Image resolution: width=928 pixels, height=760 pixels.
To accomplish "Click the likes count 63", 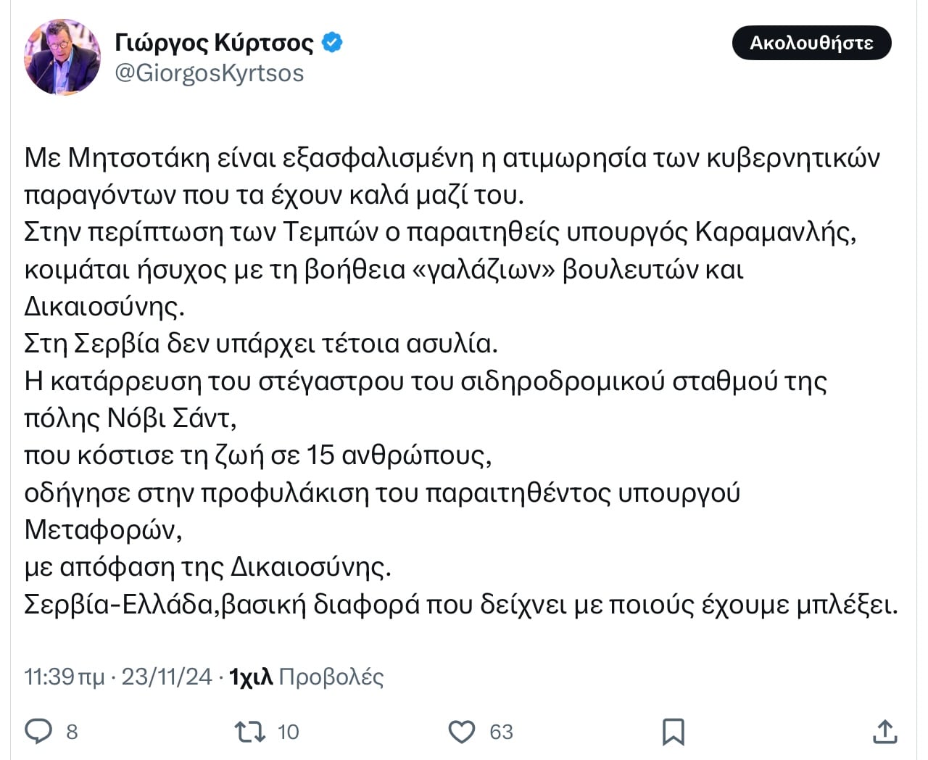I will click(x=501, y=732).
